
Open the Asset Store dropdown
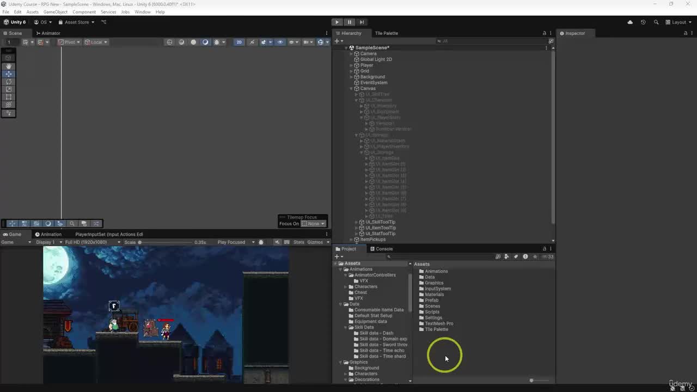pyautogui.click(x=77, y=22)
